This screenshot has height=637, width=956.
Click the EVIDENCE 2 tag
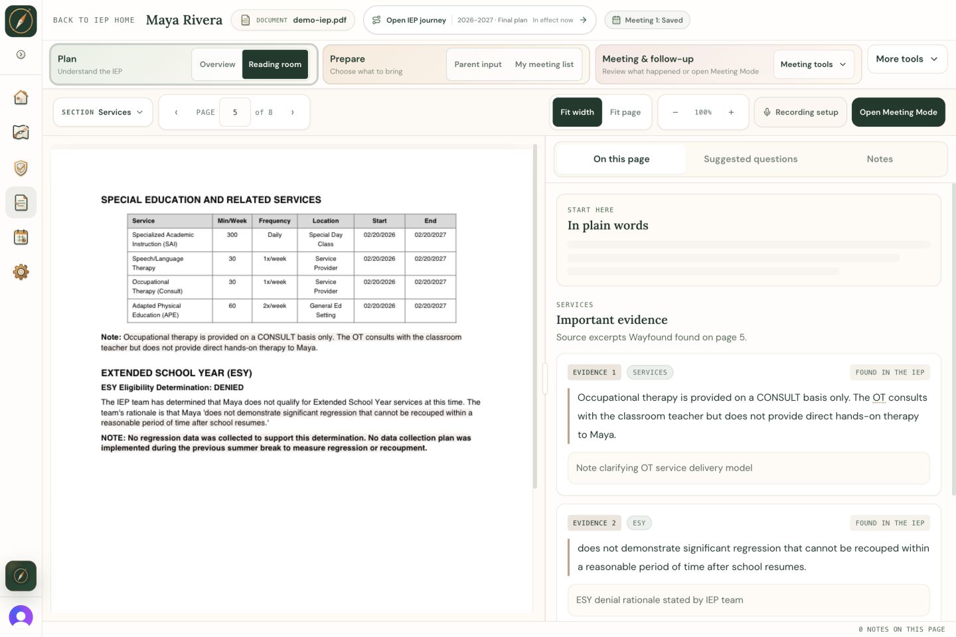[x=594, y=523]
